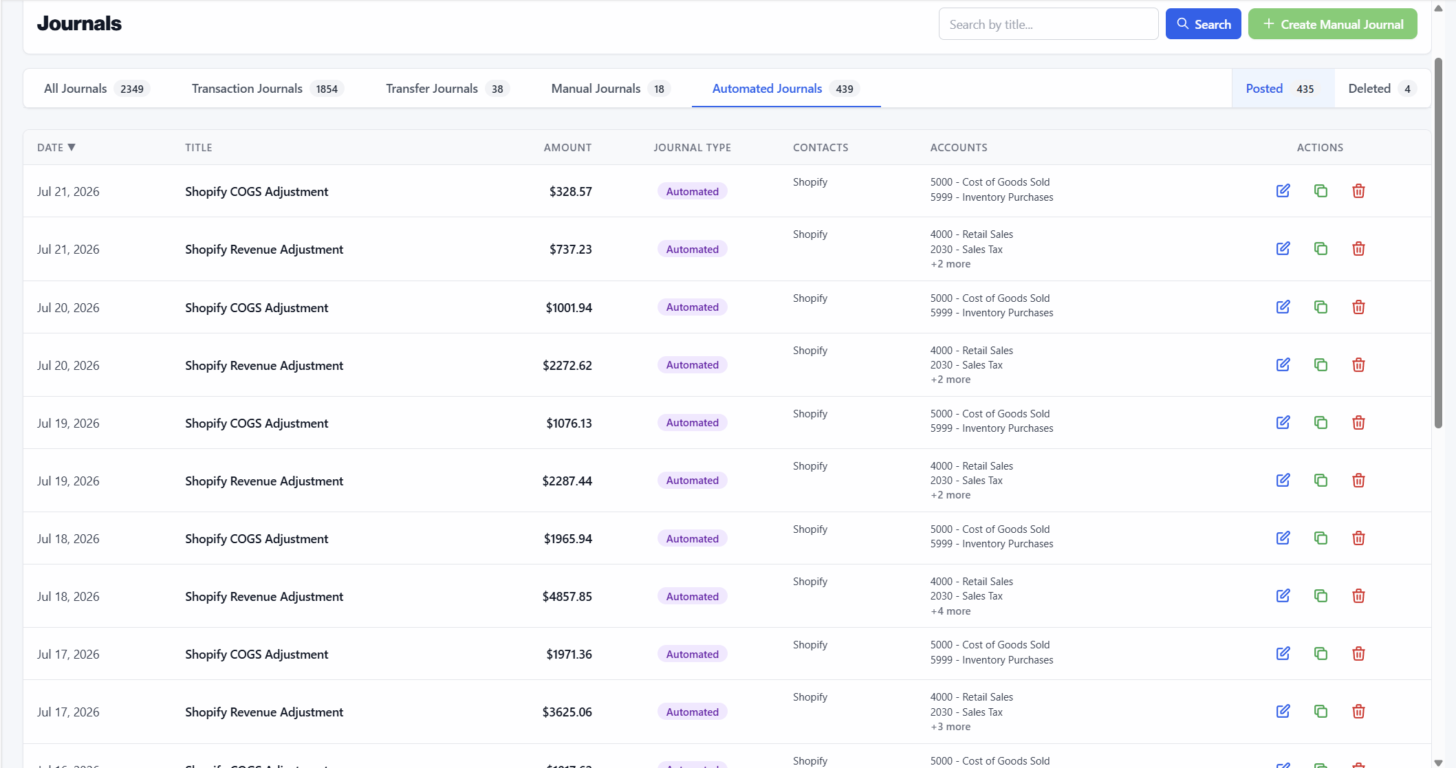Open Jul 20 Shopify Revenue Adjustment title
The height and width of the screenshot is (768, 1456).
coord(264,365)
